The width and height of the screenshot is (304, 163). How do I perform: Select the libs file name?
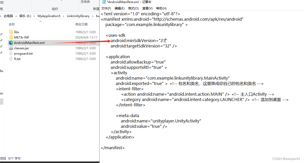click(17, 32)
